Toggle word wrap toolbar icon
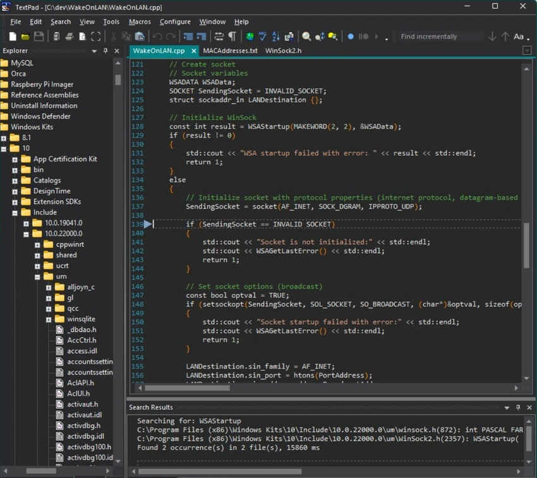Screen dimensions: 537x478 (219, 36)
